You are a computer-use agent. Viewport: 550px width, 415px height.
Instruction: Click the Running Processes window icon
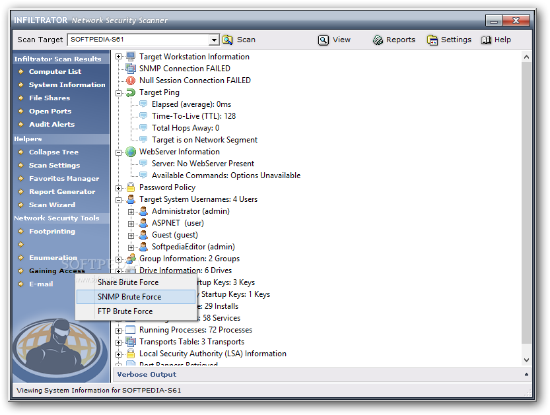tap(131, 330)
